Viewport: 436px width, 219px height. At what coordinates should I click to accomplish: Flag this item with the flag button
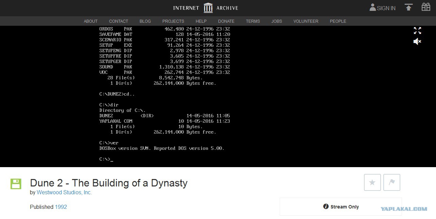392,182
